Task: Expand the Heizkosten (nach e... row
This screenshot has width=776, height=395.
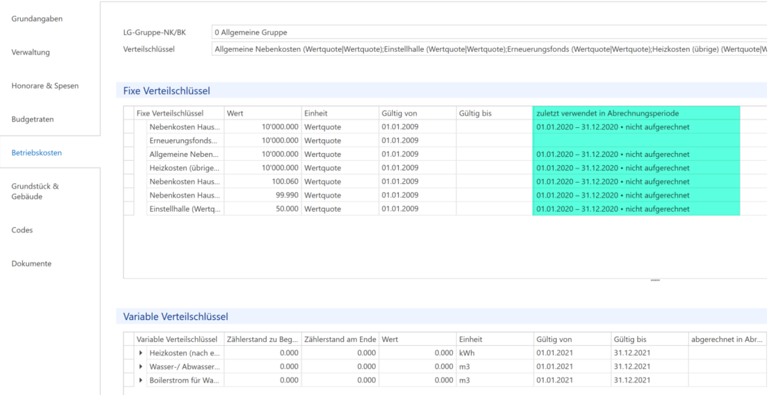Action: pos(141,353)
